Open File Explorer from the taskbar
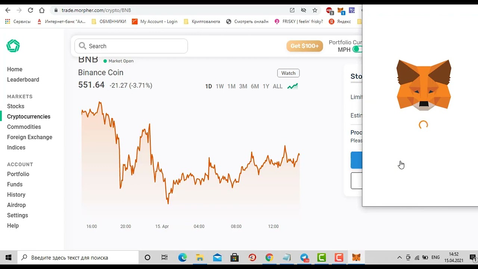Screen dimensions: 478x269 (200, 257)
